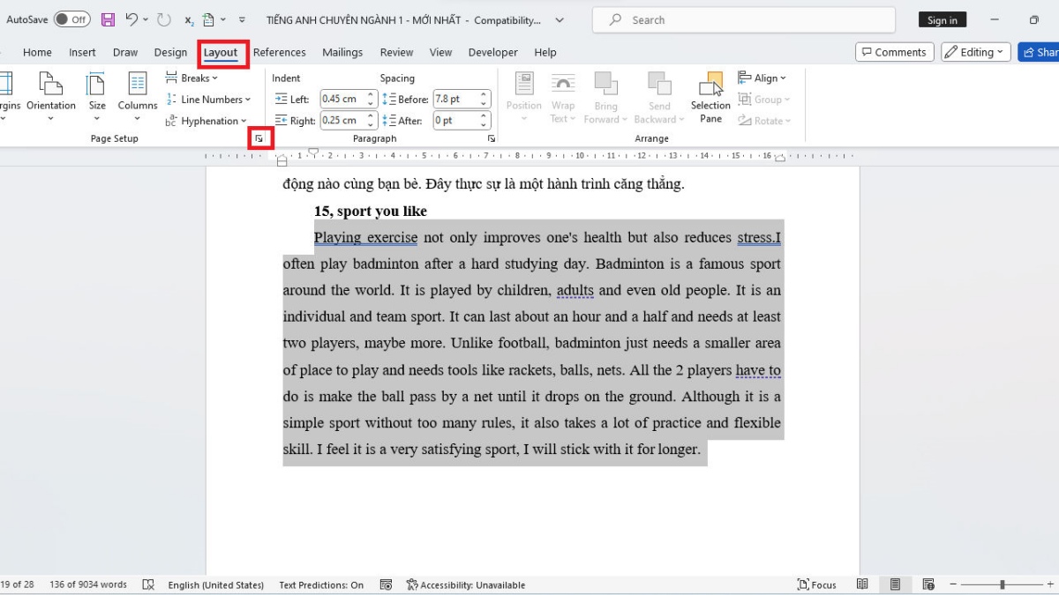1059x595 pixels.
Task: Switch to the Review tab
Action: pos(396,52)
